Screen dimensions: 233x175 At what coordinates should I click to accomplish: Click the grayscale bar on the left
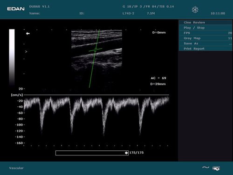[x=12, y=57]
